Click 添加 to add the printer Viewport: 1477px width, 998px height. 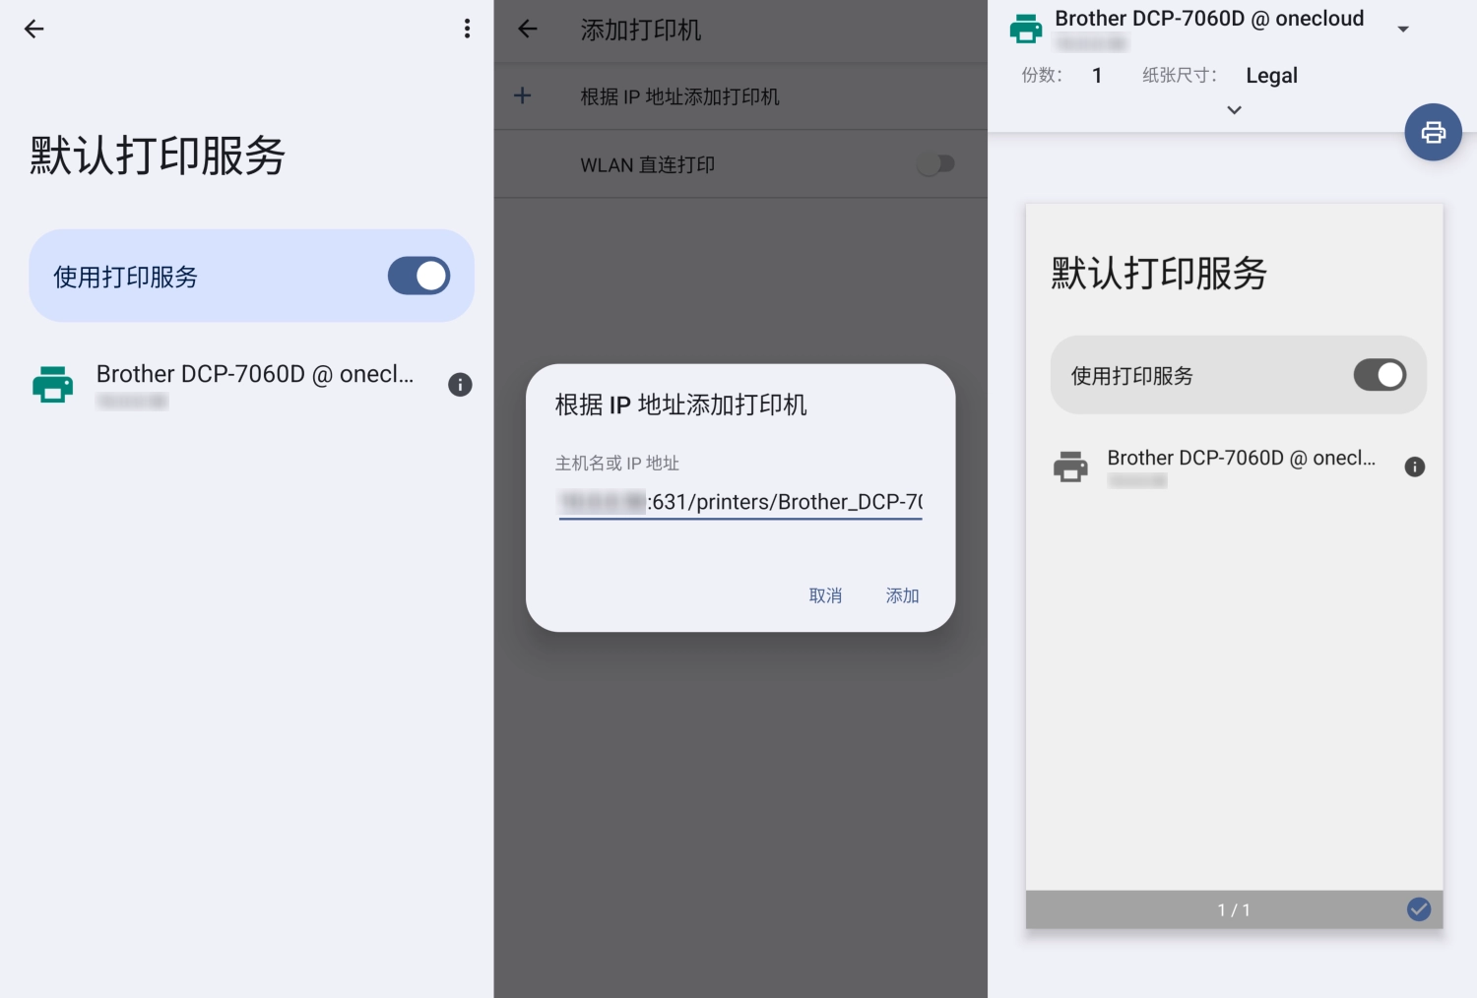pos(902,595)
